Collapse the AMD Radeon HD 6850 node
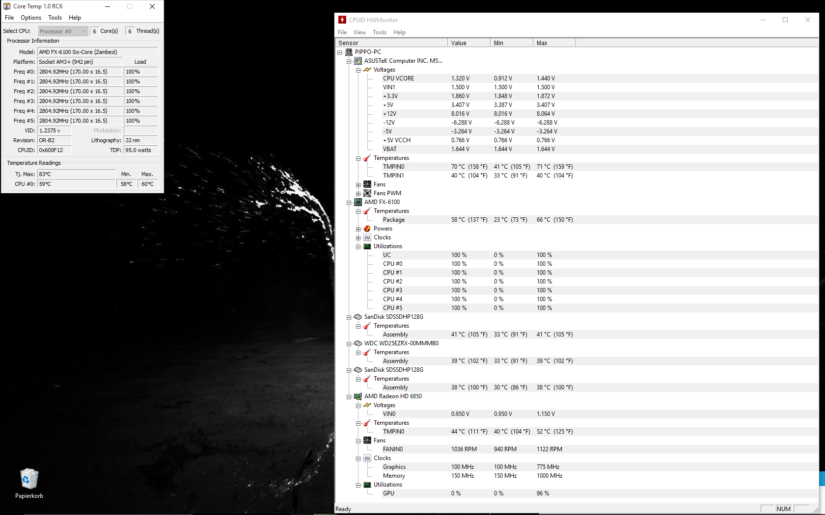The height and width of the screenshot is (515, 825). pyautogui.click(x=349, y=397)
